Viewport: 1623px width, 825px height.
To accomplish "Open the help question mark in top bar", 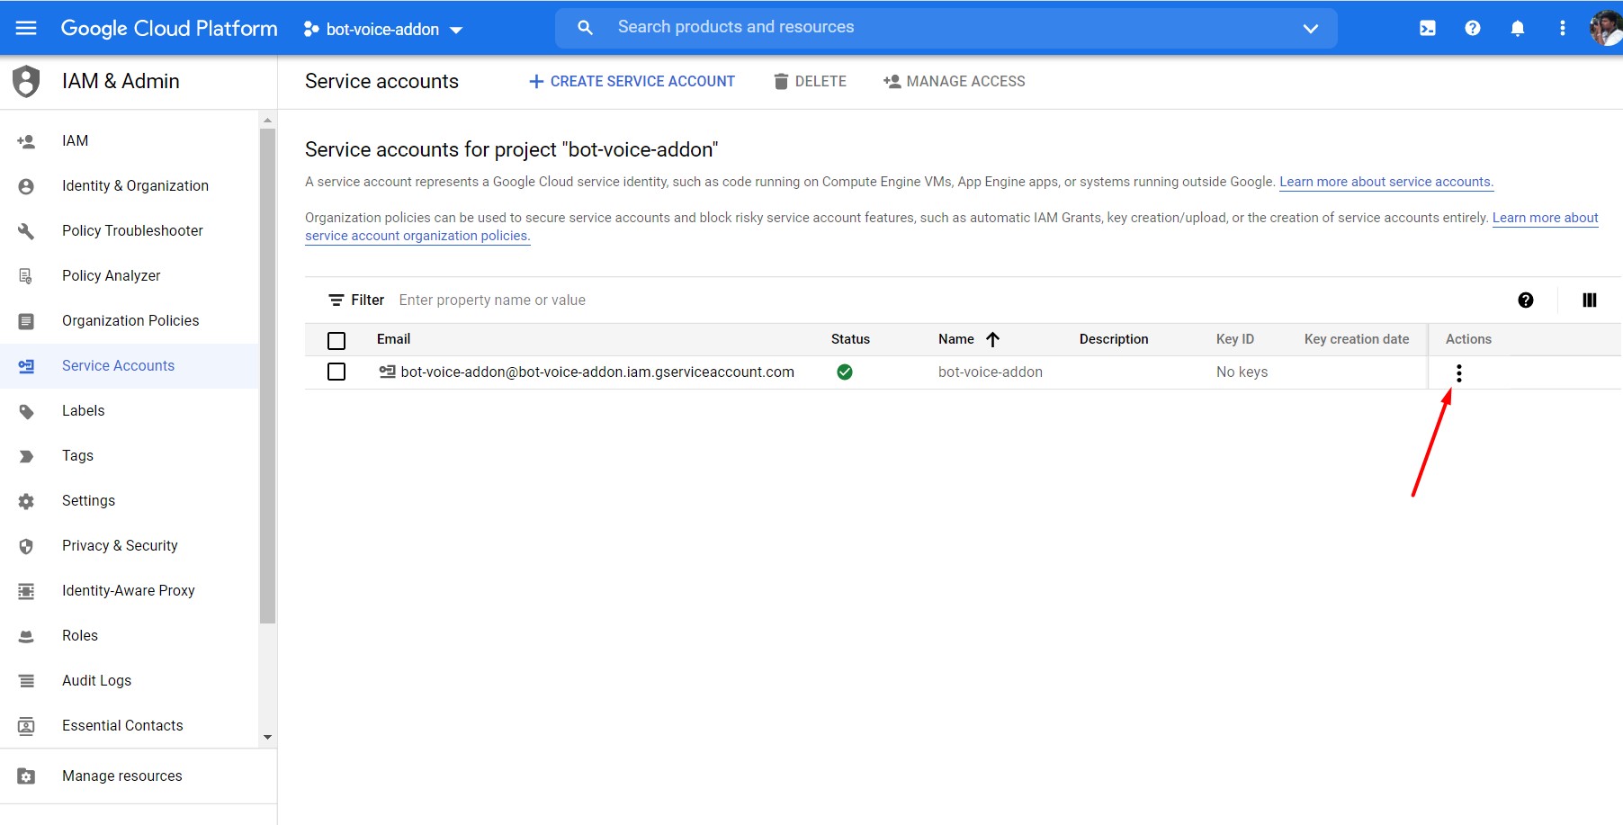I will click(x=1472, y=28).
